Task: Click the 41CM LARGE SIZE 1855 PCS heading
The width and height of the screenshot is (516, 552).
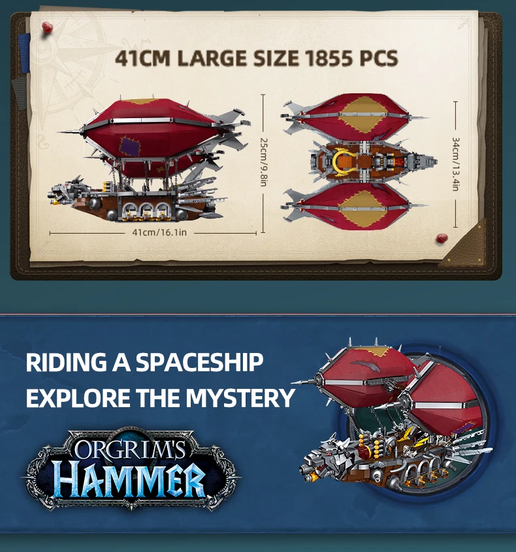Action: 257,58
